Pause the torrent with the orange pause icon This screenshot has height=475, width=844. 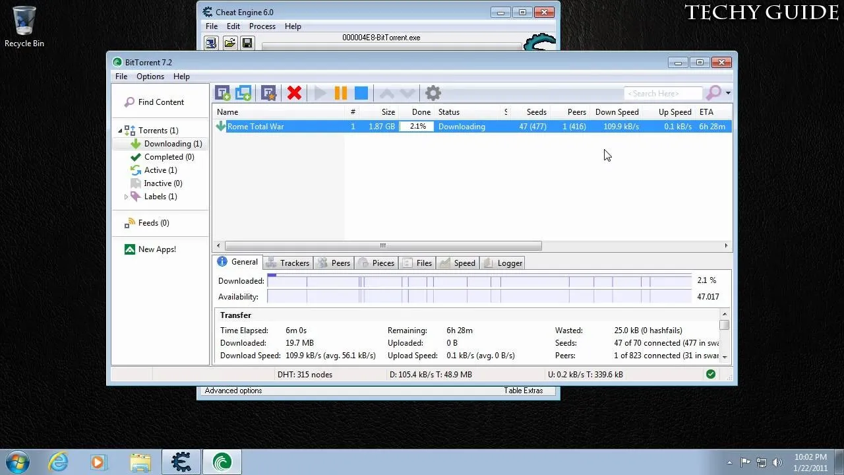pos(341,93)
